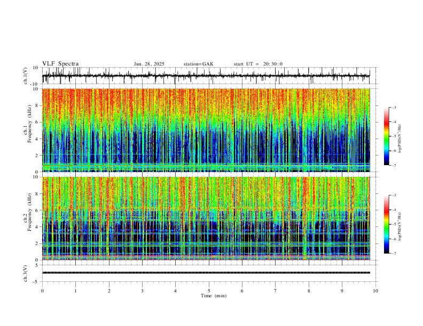Click the 'ch.3(V)' axis label

26,273
